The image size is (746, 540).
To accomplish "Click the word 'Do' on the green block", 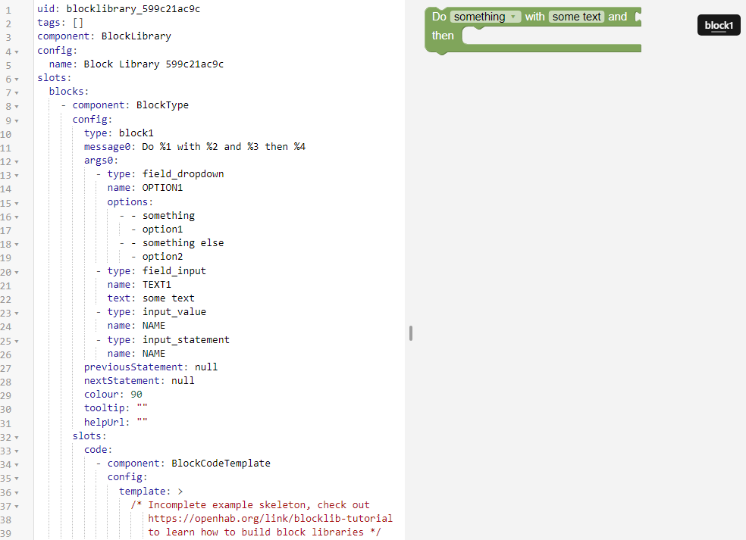I will (439, 17).
